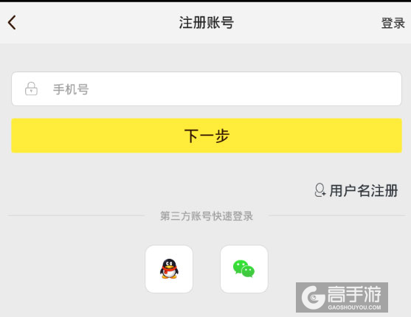The width and height of the screenshot is (411, 317).
Task: Tap the lock icon in phone field
Action: pos(31,88)
